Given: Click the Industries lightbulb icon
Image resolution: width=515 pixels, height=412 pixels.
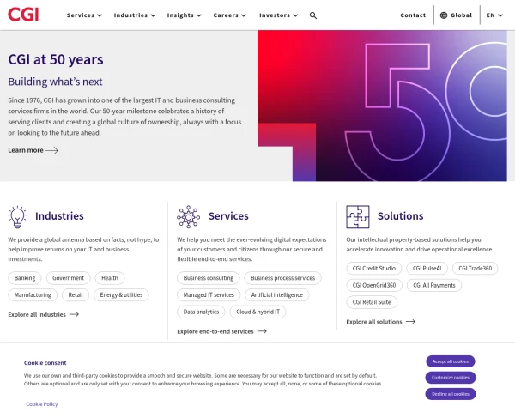Looking at the screenshot, I should [17, 216].
